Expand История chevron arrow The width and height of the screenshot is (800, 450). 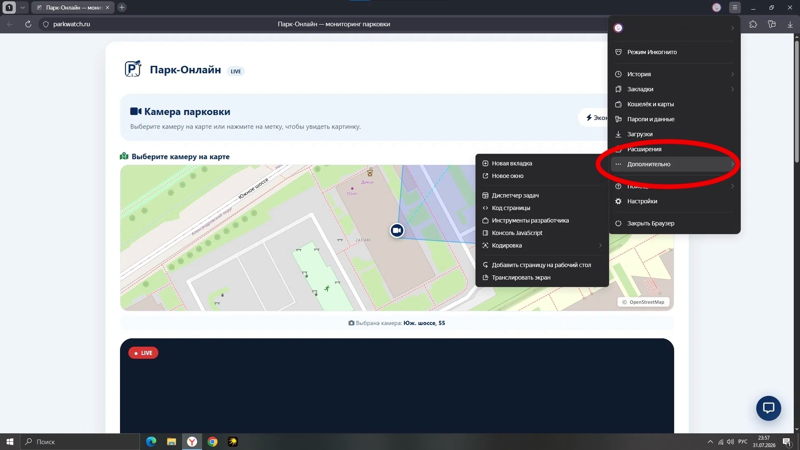click(x=732, y=74)
